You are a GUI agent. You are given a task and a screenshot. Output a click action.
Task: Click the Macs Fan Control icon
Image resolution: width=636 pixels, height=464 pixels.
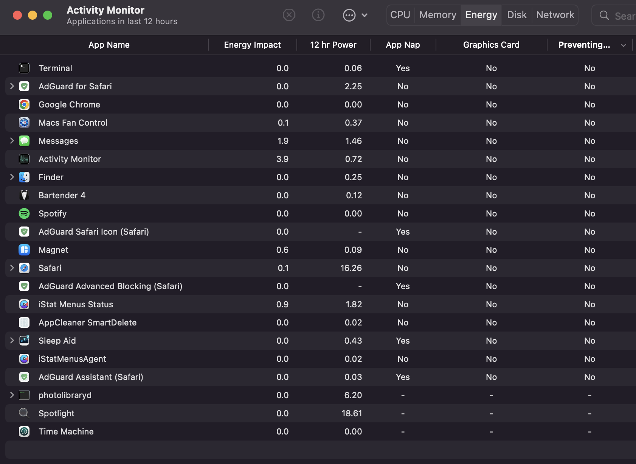tap(24, 123)
